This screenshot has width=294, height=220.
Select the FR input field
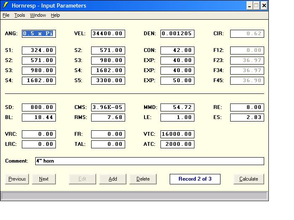click(x=108, y=135)
